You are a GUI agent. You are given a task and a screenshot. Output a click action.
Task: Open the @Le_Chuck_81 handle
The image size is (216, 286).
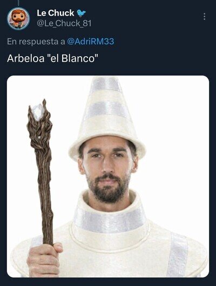[x=64, y=23]
